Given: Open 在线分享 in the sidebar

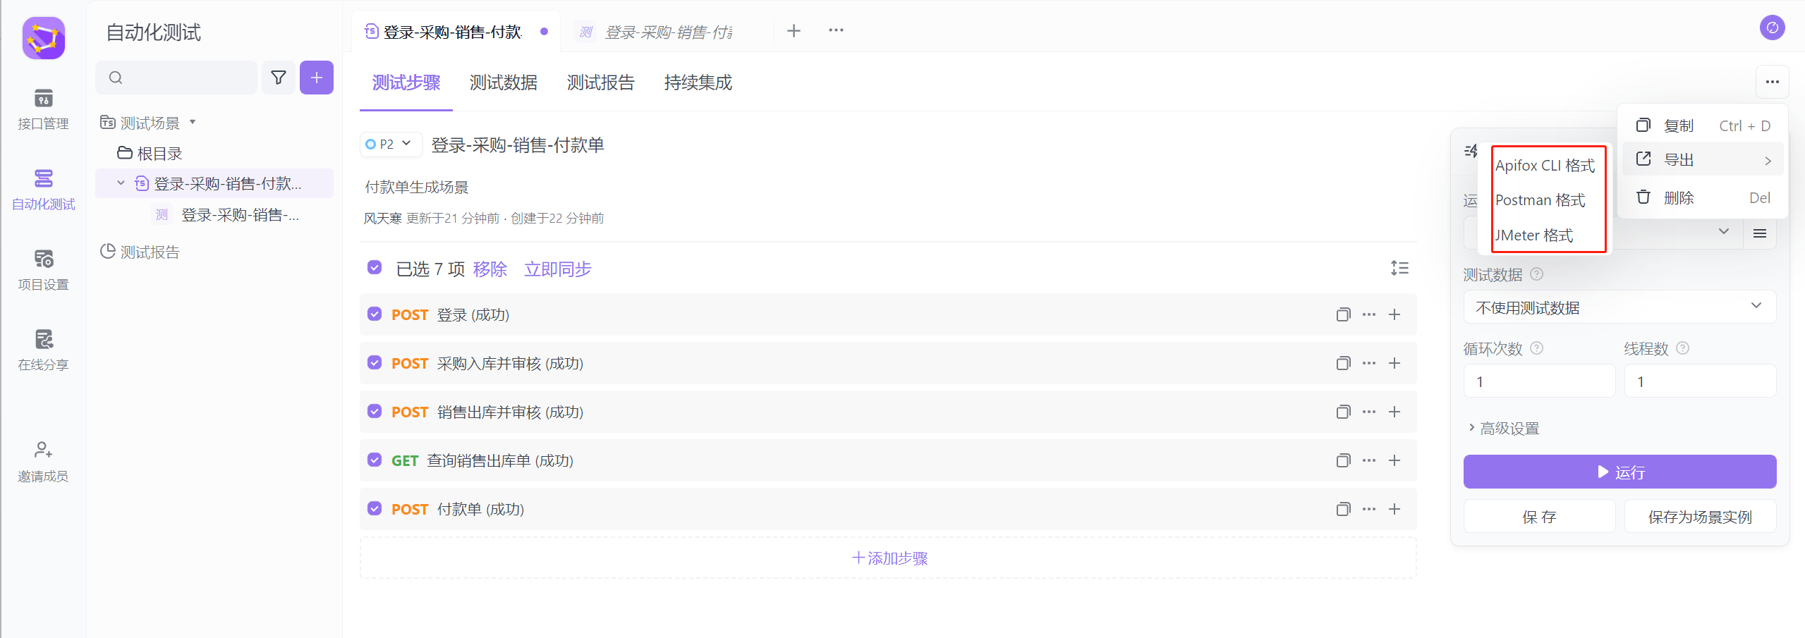Looking at the screenshot, I should coord(43,351).
